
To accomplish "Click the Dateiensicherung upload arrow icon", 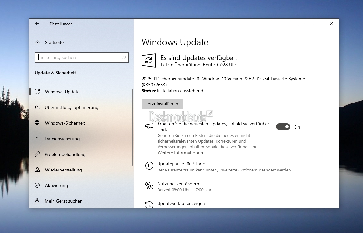I will pyautogui.click(x=38, y=139).
